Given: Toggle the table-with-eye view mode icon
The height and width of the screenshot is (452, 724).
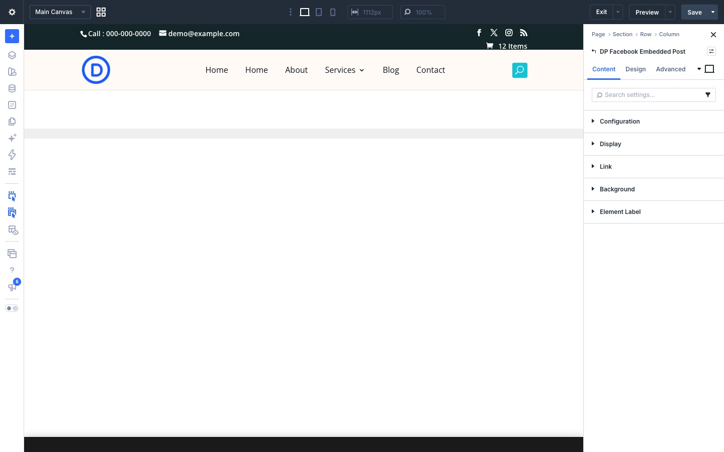Looking at the screenshot, I should pos(12,230).
